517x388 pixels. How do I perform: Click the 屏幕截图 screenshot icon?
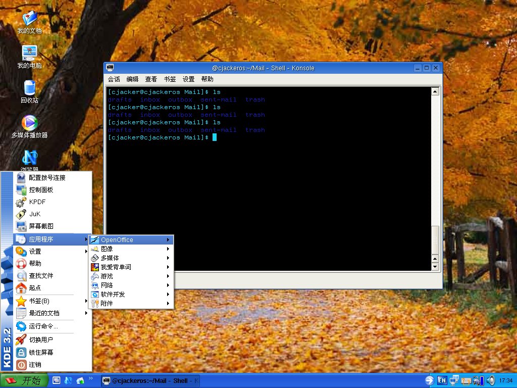21,226
